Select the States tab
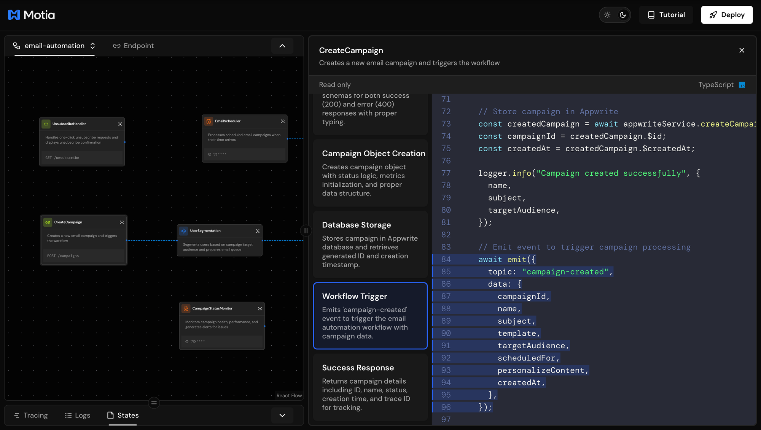The height and width of the screenshot is (430, 761). click(123, 415)
